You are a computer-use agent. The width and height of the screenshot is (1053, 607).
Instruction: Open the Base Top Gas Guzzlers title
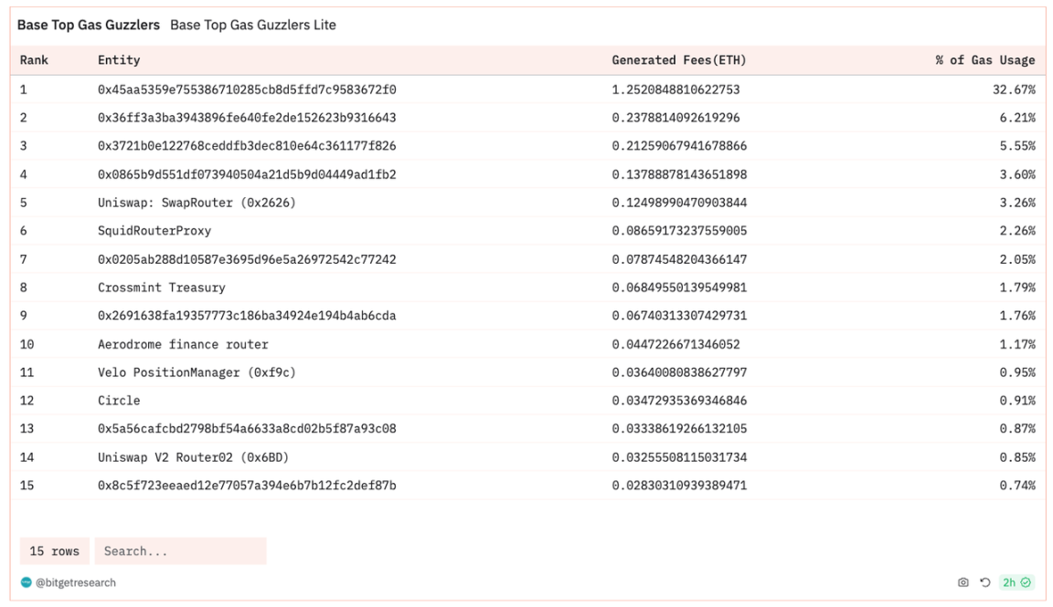[x=89, y=25]
